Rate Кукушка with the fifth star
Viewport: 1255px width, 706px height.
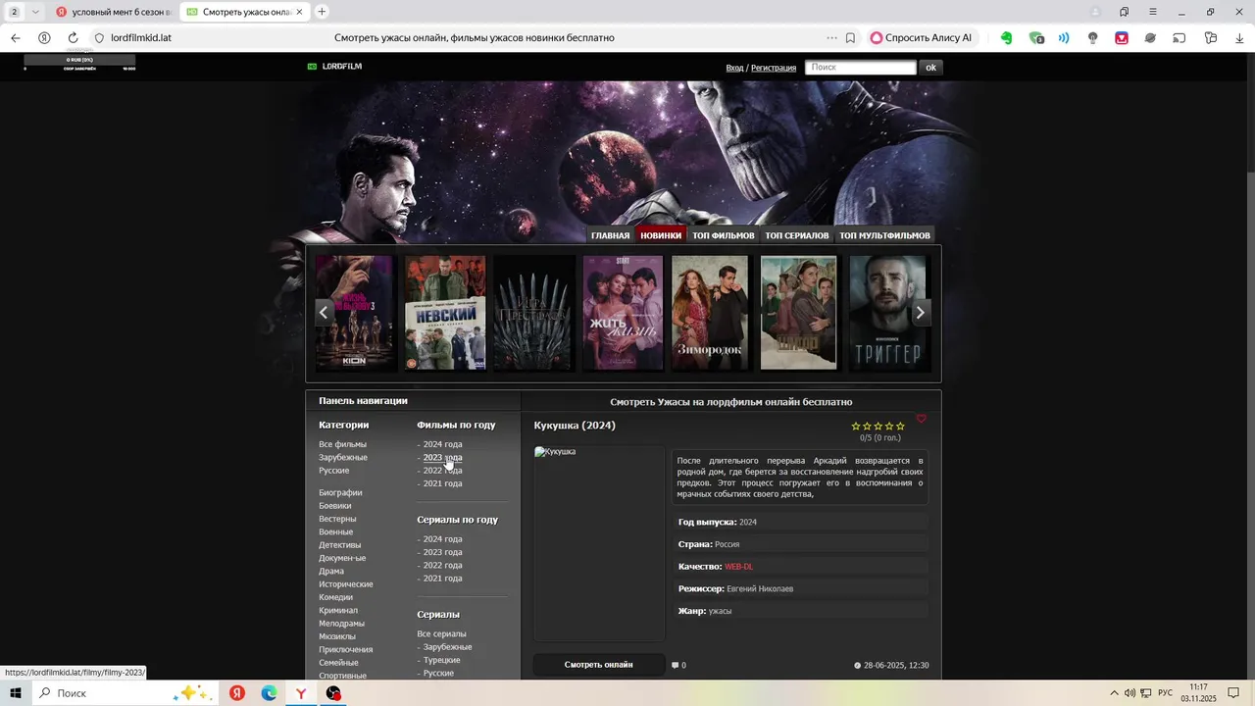(900, 426)
